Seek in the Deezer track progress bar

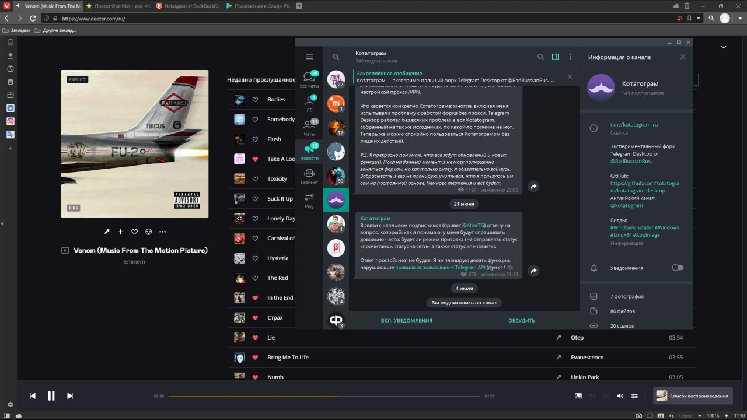click(x=324, y=396)
